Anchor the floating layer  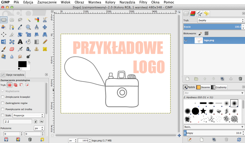click(231, 79)
